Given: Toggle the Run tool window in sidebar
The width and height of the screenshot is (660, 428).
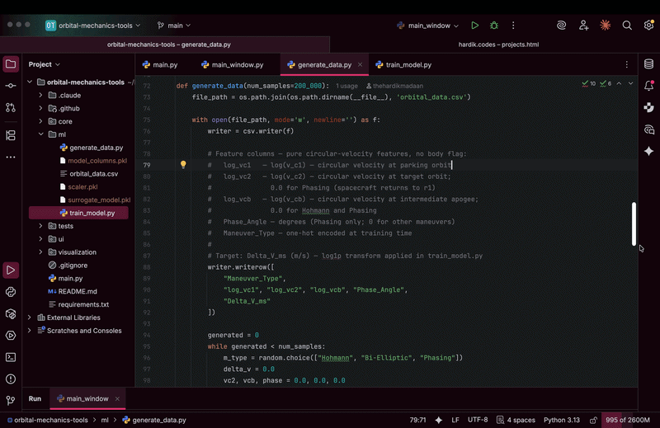Looking at the screenshot, I should point(11,270).
